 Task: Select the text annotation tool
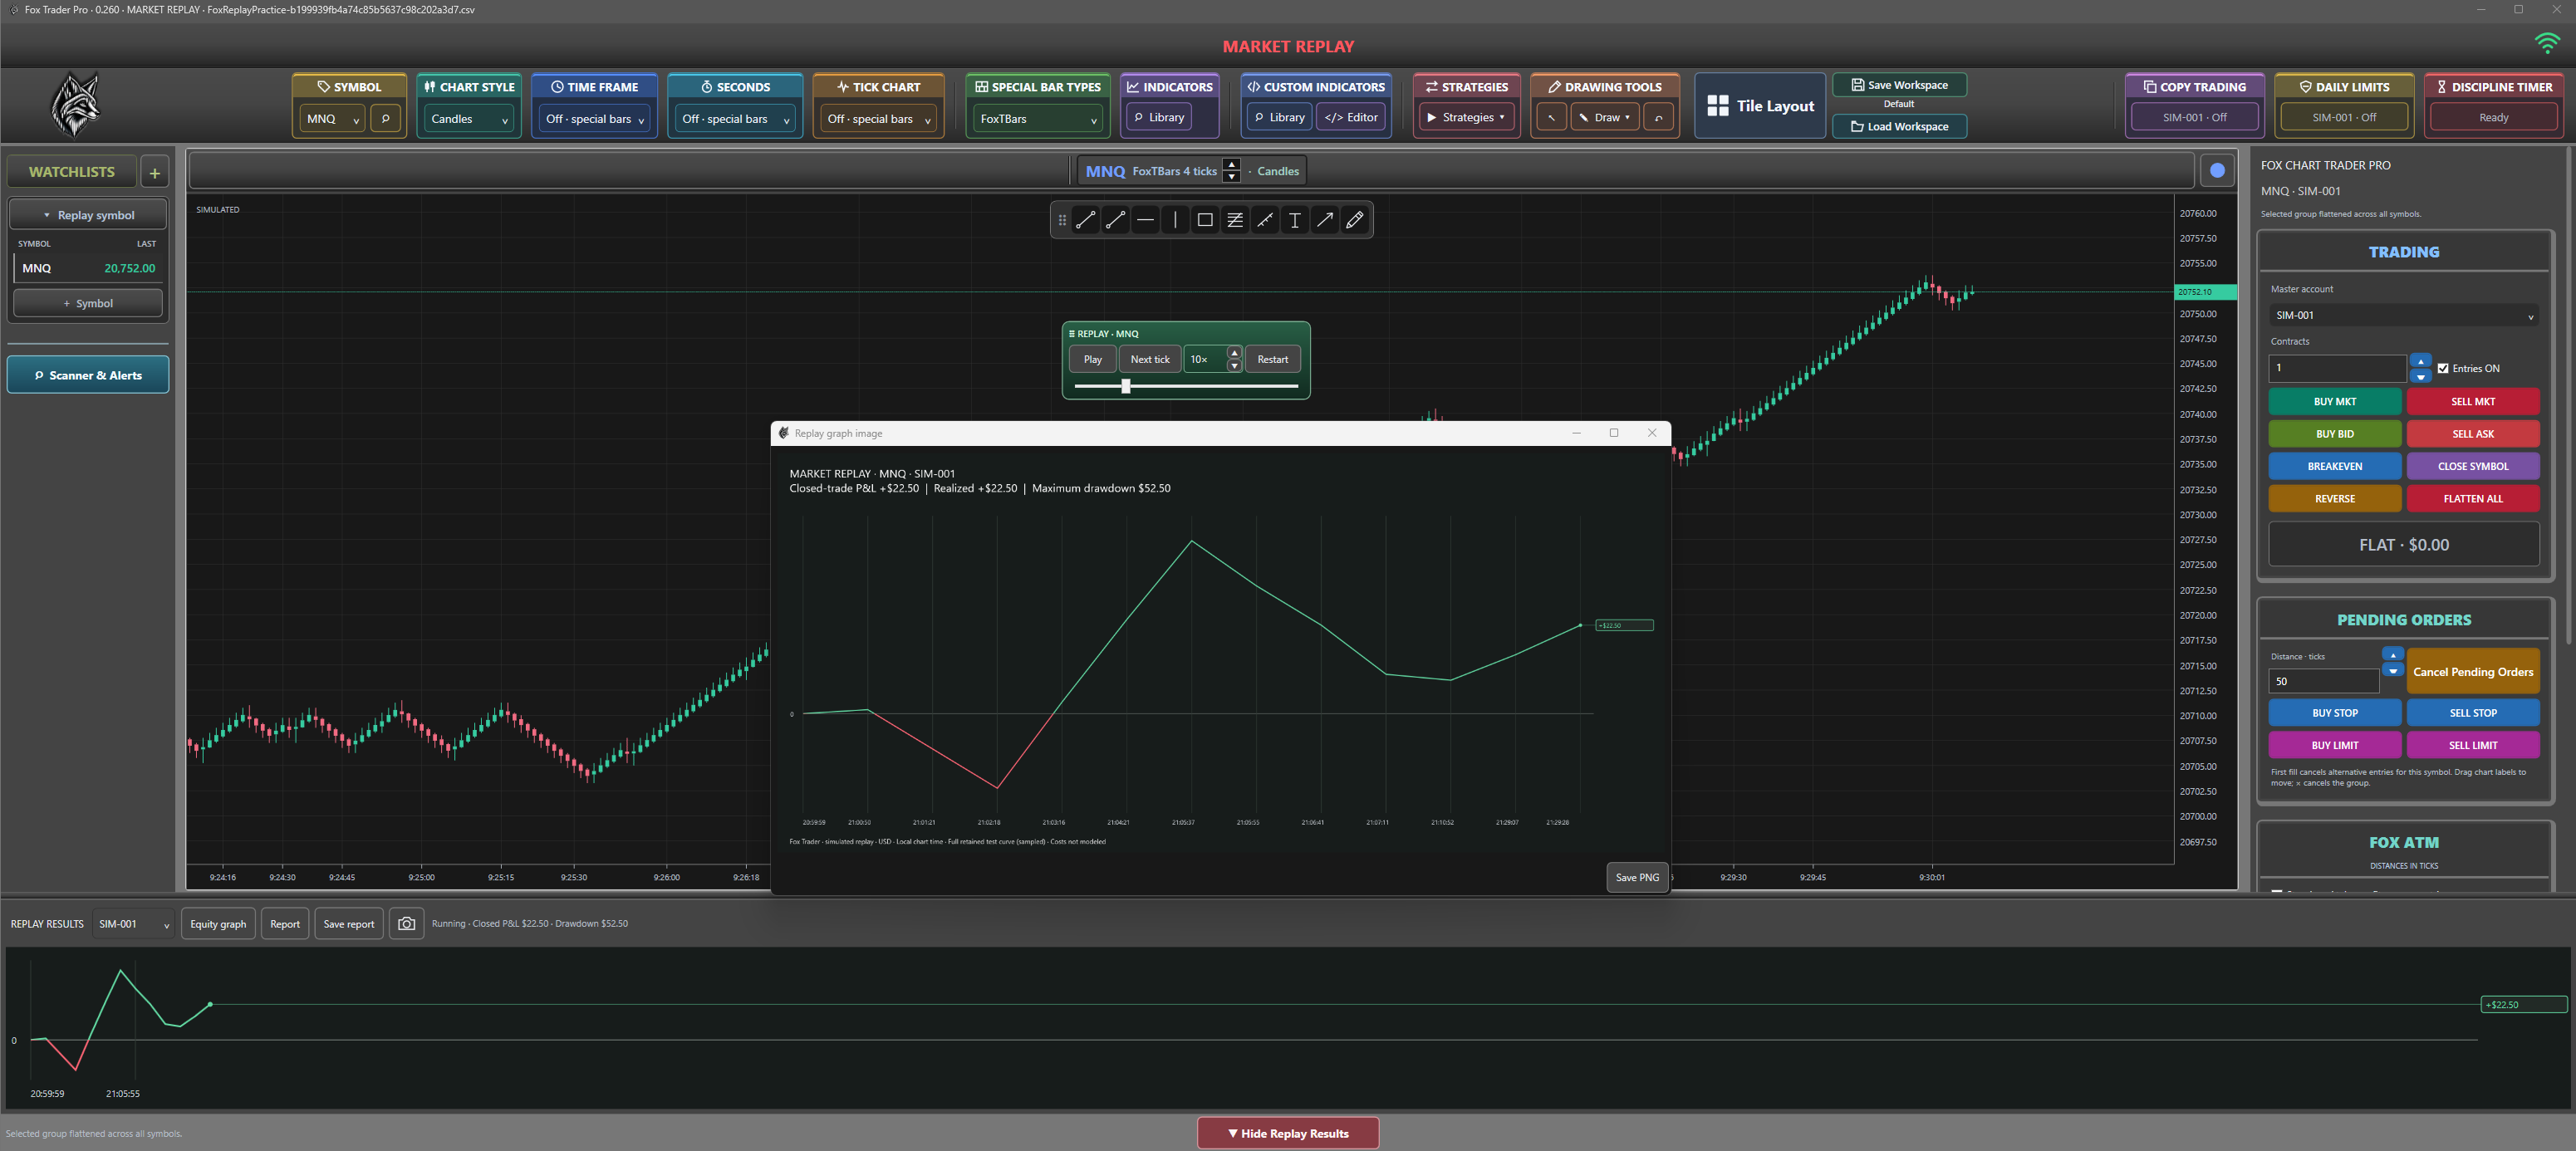[1295, 220]
